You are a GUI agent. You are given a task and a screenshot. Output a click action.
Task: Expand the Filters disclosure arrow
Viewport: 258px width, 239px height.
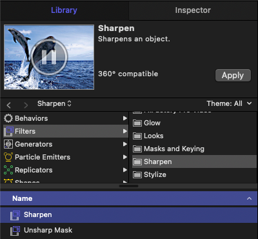click(x=125, y=131)
